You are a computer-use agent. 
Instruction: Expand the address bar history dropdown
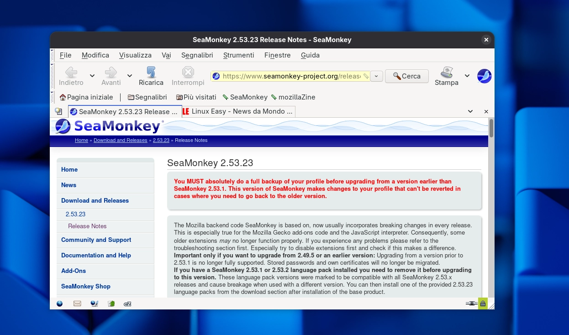tap(376, 76)
